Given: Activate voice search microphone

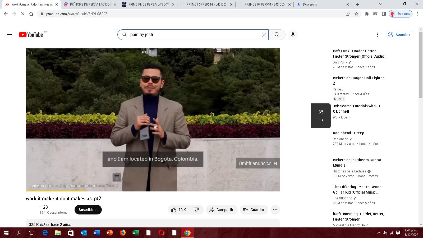Looking at the screenshot, I should [293, 35].
